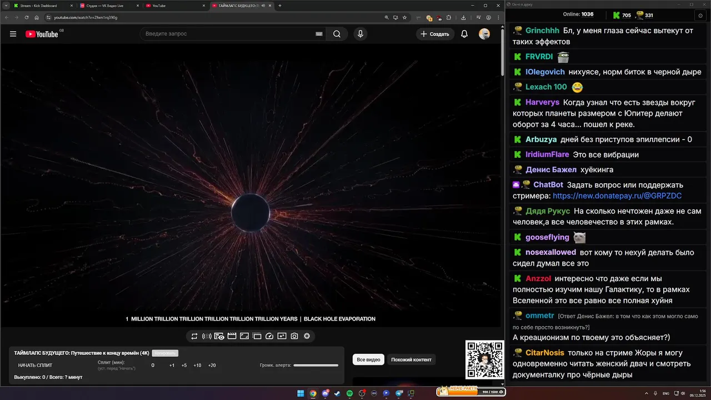Click the Создать button
The image size is (711, 400).
coord(435,34)
